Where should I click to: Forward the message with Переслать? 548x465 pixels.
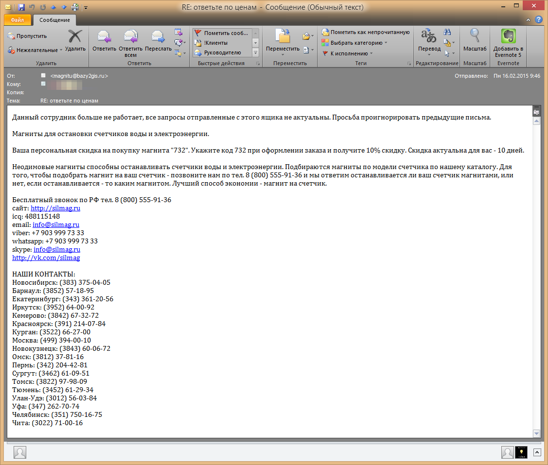coord(158,41)
